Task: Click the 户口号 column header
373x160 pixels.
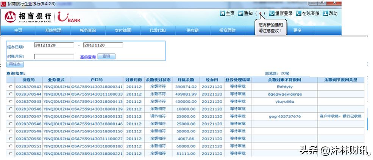Action: [97, 80]
